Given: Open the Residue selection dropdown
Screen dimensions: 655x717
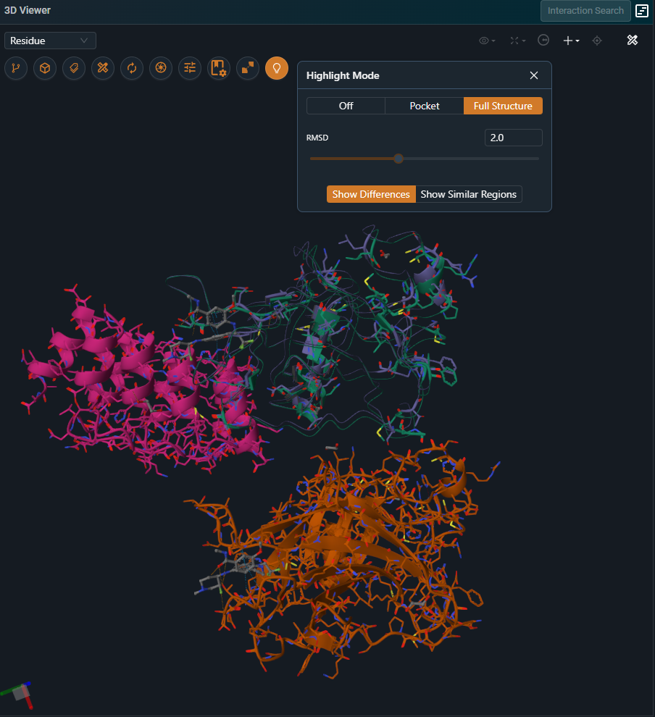Looking at the screenshot, I should pos(50,41).
